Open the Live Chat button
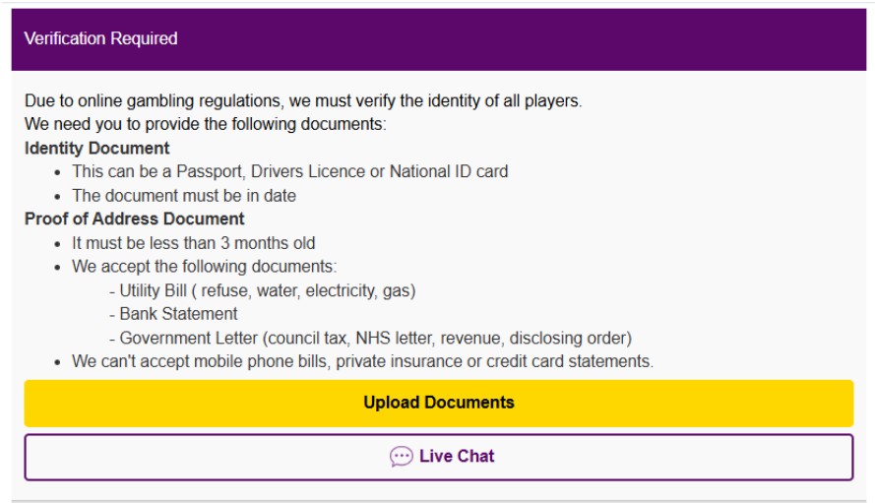The image size is (875, 503). pos(438,457)
